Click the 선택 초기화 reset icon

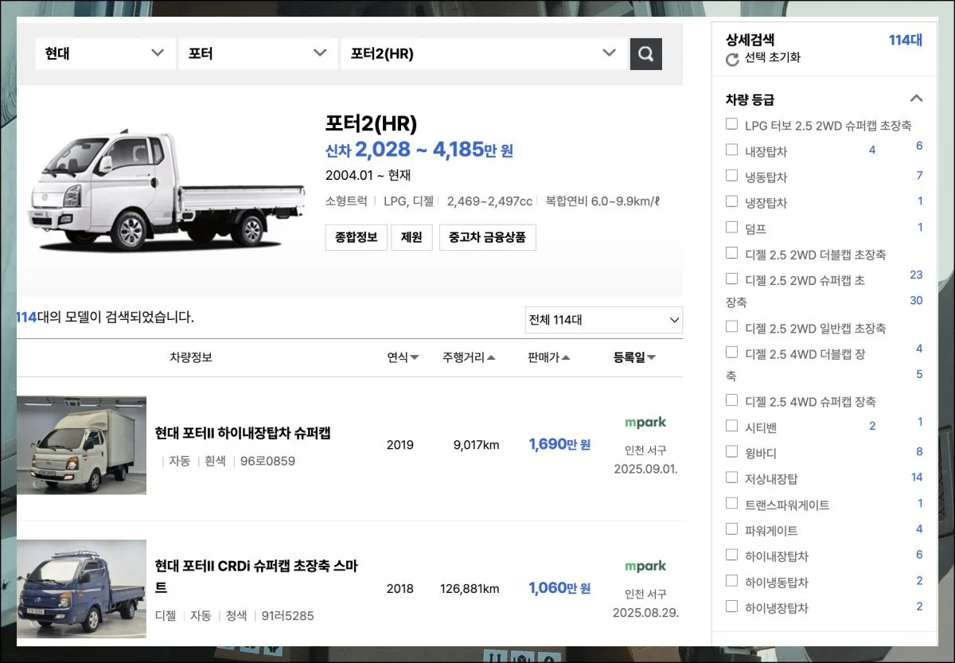[x=732, y=60]
